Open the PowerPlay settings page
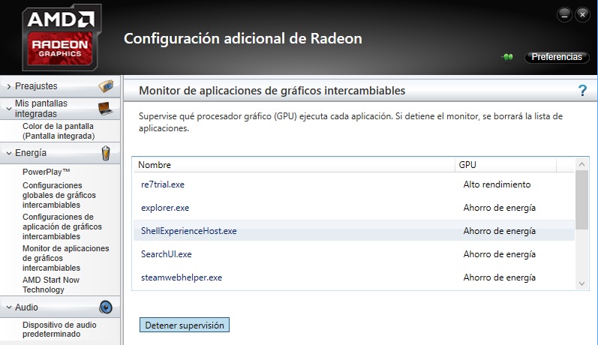This screenshot has height=345, width=598. point(47,172)
